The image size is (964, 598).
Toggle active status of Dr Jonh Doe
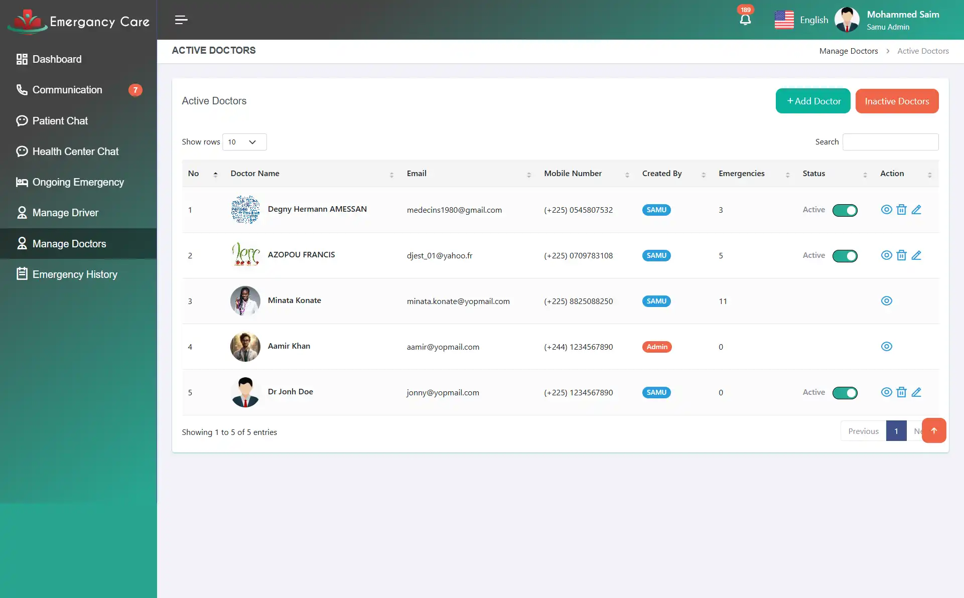pos(845,393)
